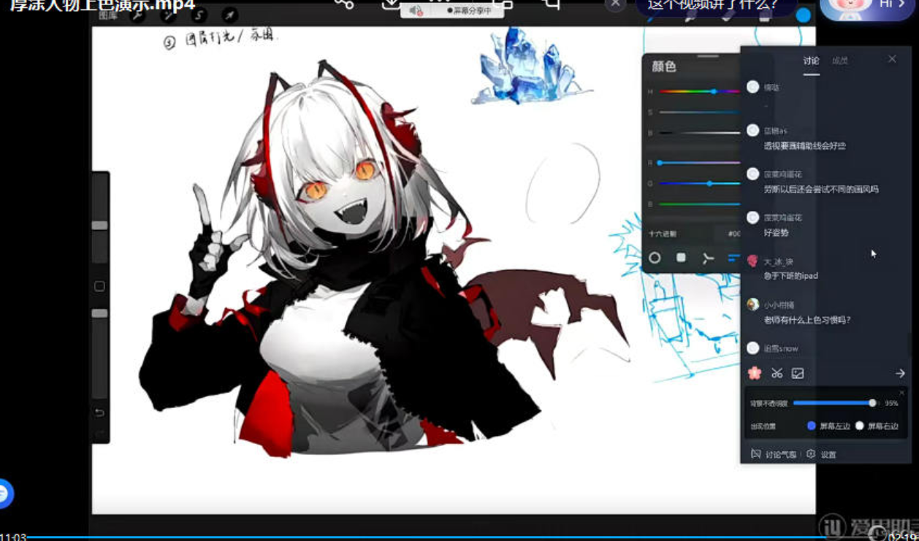
Task: Switch to the color harmony mode
Action: point(708,258)
